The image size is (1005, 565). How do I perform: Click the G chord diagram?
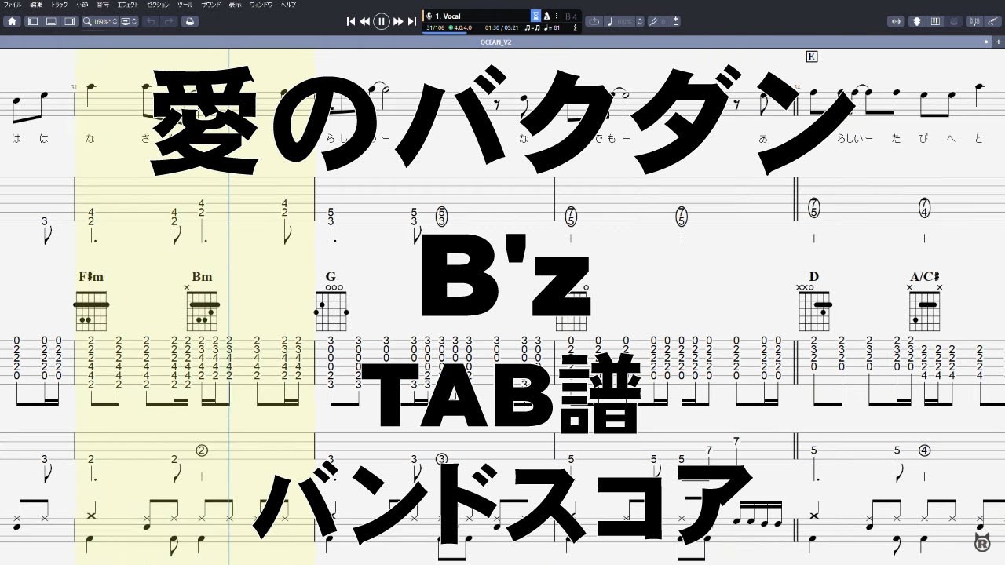click(x=331, y=307)
